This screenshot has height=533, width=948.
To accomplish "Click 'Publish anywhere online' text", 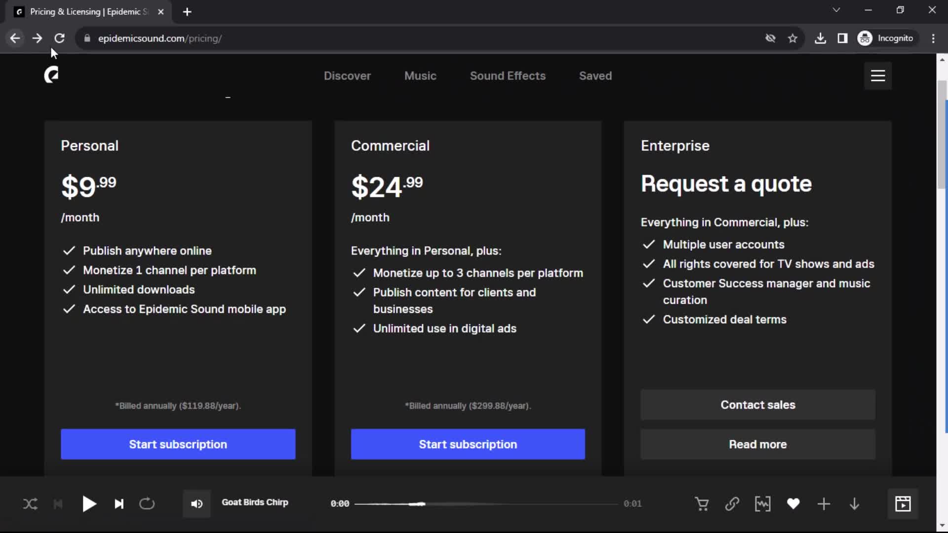I will 147,251.
